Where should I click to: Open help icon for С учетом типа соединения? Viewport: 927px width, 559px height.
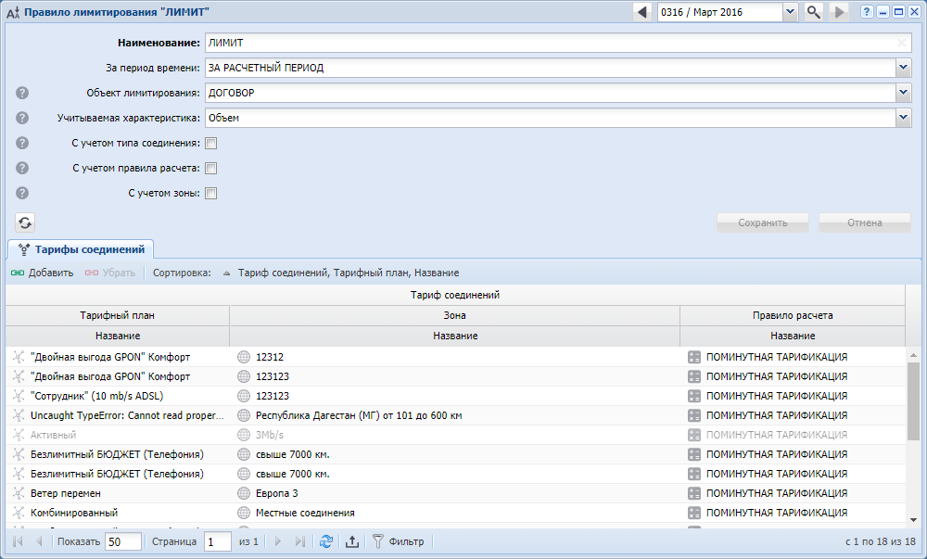[x=22, y=143]
